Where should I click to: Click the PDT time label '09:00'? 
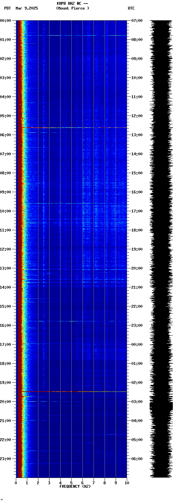click(5, 192)
